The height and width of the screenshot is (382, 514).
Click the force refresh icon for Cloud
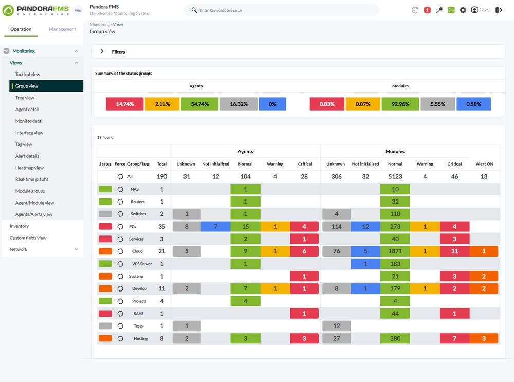pos(120,251)
